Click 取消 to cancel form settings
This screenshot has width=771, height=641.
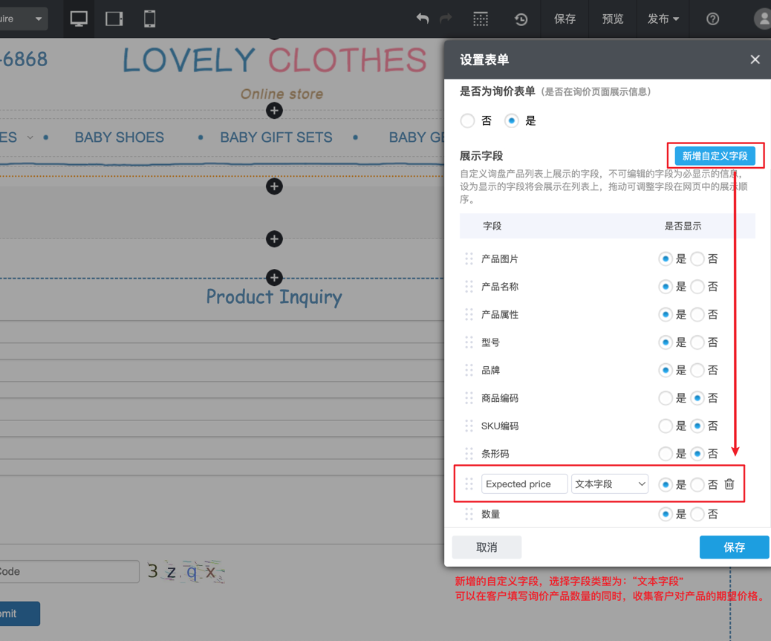point(487,547)
